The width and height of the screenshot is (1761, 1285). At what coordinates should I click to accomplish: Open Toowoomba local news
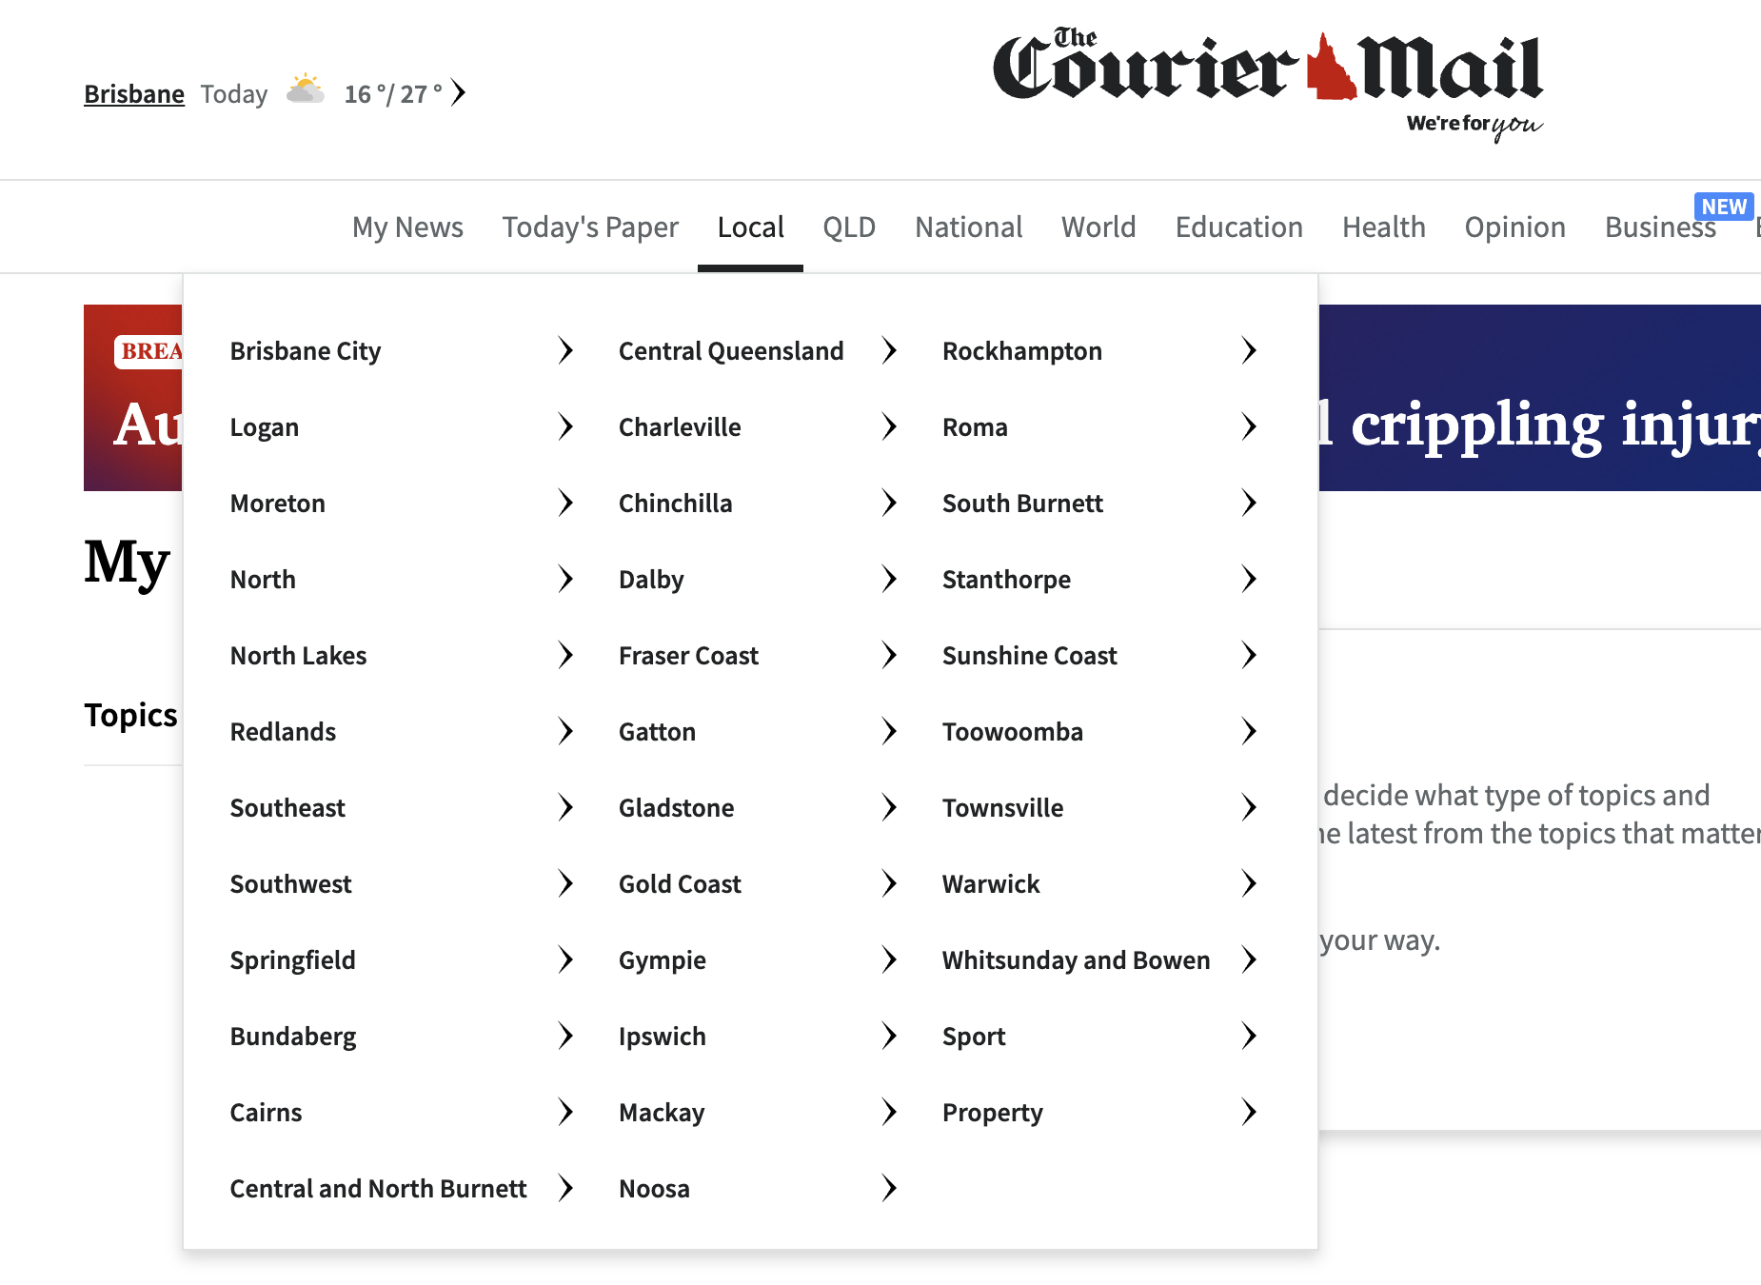tap(1012, 731)
